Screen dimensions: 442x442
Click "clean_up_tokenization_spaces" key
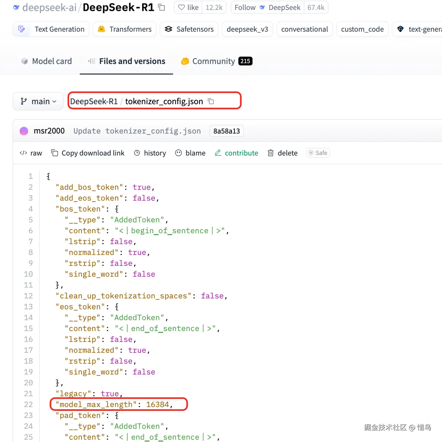pyautogui.click(x=123, y=296)
